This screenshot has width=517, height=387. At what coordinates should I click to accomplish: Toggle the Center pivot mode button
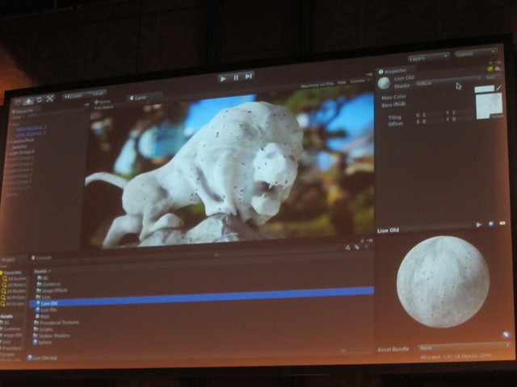tap(74, 96)
